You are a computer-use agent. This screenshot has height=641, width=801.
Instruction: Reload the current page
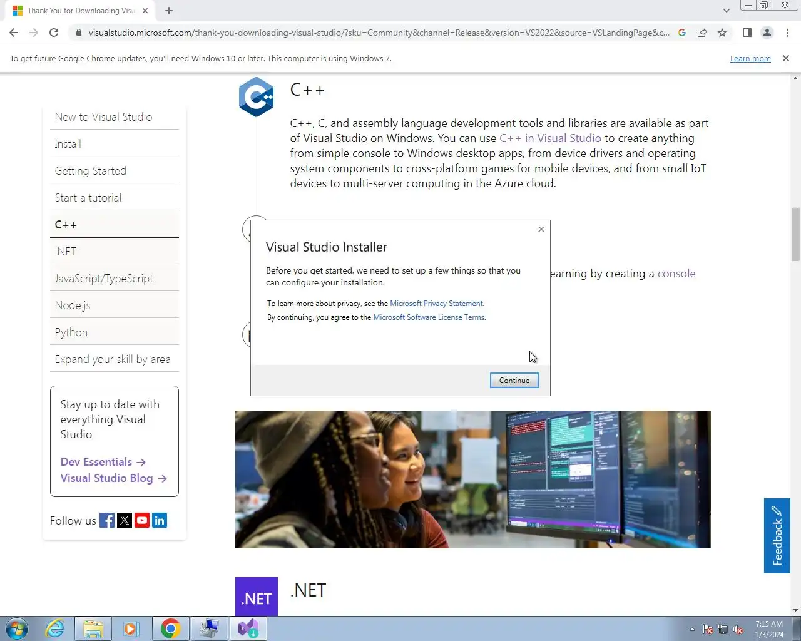pos(54,33)
